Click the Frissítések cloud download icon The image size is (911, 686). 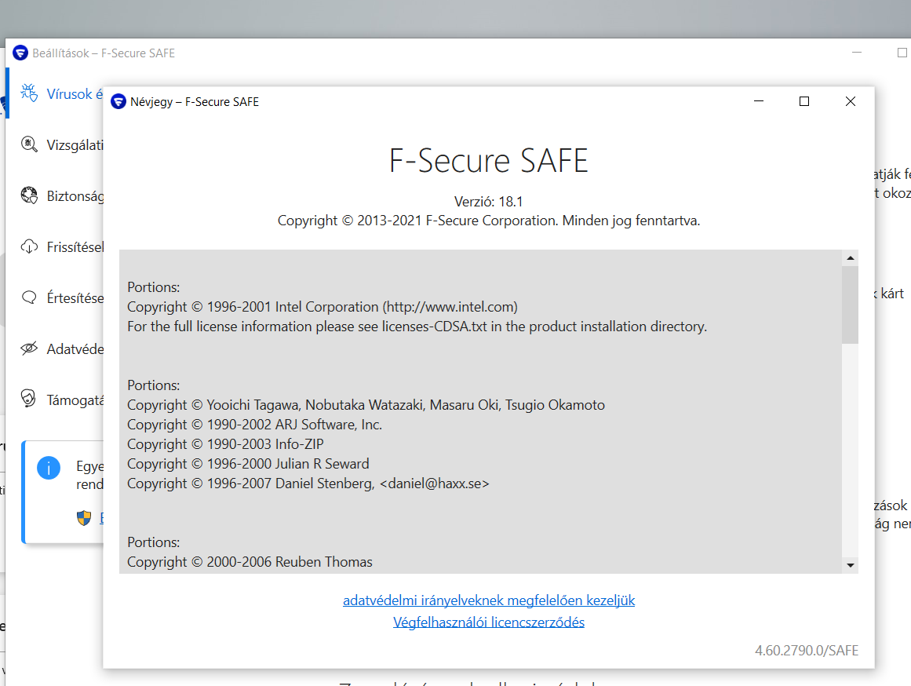pyautogui.click(x=29, y=246)
